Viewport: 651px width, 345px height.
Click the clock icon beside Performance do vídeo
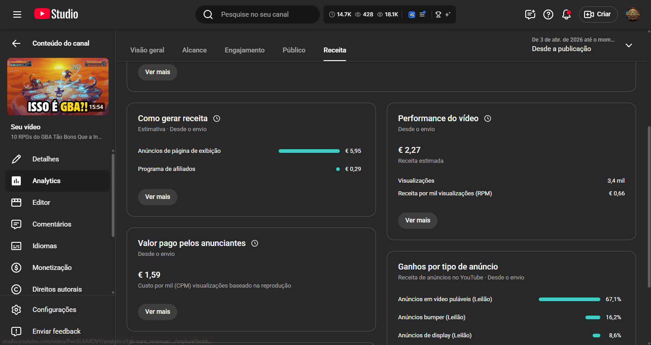pyautogui.click(x=488, y=118)
